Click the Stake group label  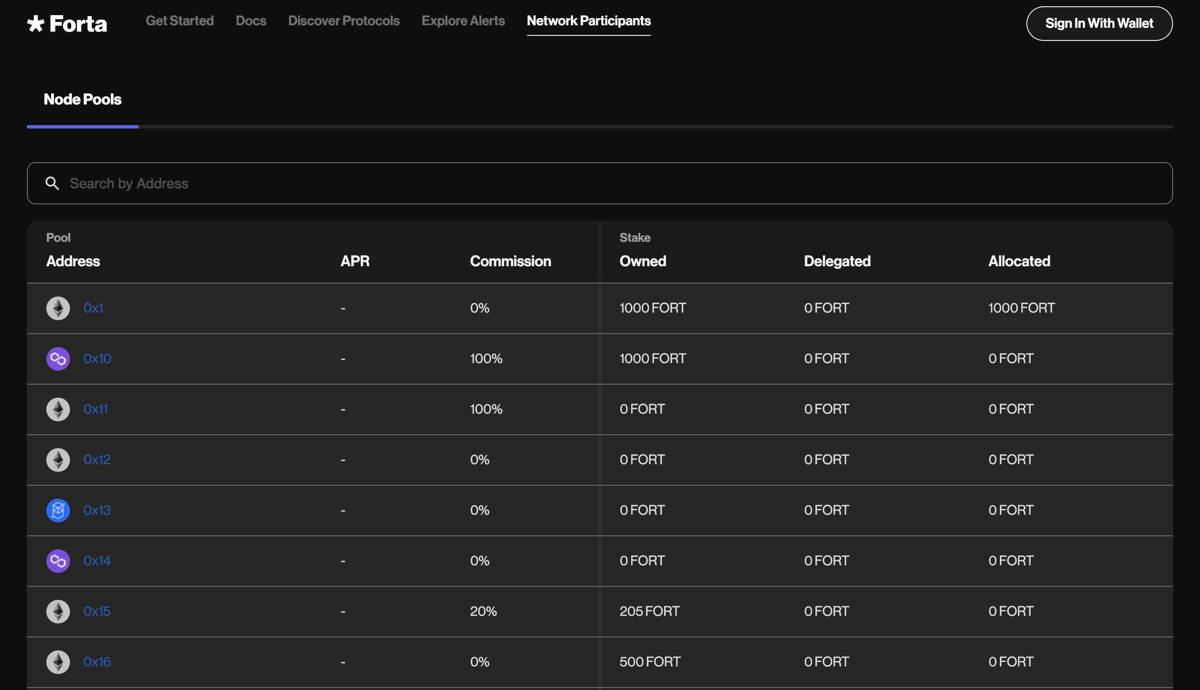pos(635,238)
